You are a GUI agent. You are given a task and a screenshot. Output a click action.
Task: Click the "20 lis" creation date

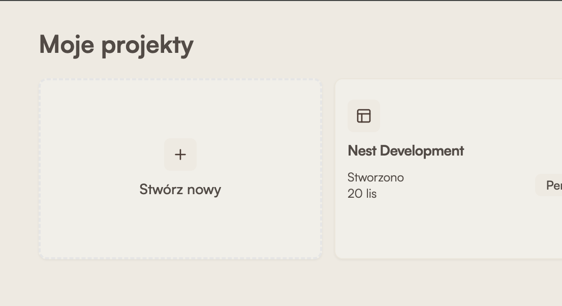click(362, 194)
